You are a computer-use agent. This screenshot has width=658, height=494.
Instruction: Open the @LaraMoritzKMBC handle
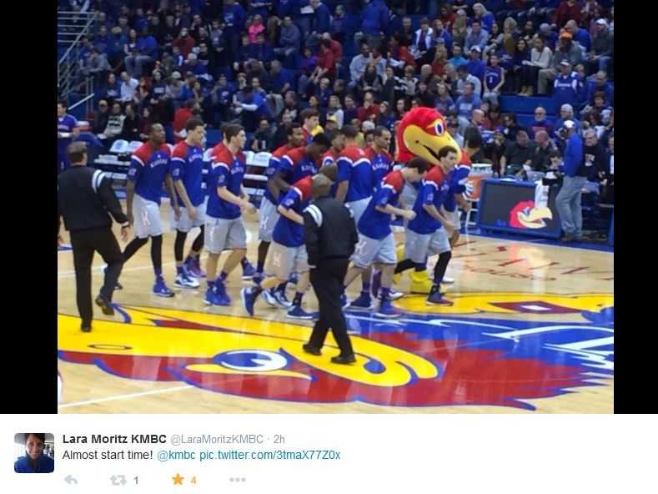(x=217, y=440)
